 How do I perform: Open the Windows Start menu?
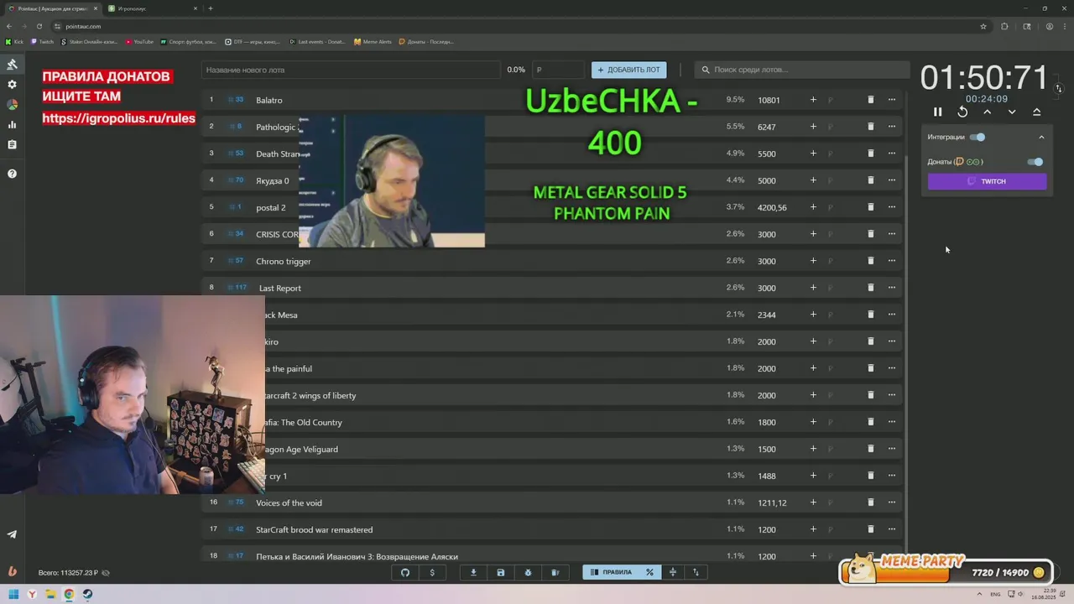pos(13,594)
